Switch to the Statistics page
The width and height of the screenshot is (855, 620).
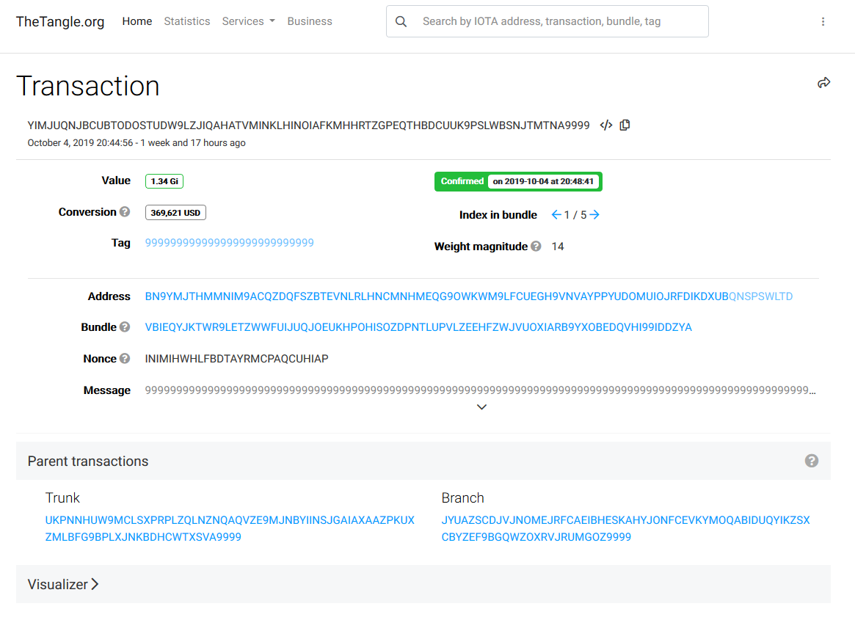[x=186, y=21]
